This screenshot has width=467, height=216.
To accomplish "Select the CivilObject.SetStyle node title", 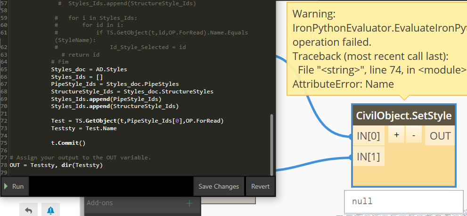I will pyautogui.click(x=403, y=115).
